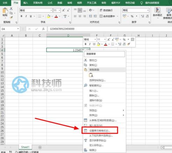Image resolution: width=172 pixels, height=153 pixels.
Task: Switch to the 插入 (Insert) ribbon tab
Action: point(26,3)
